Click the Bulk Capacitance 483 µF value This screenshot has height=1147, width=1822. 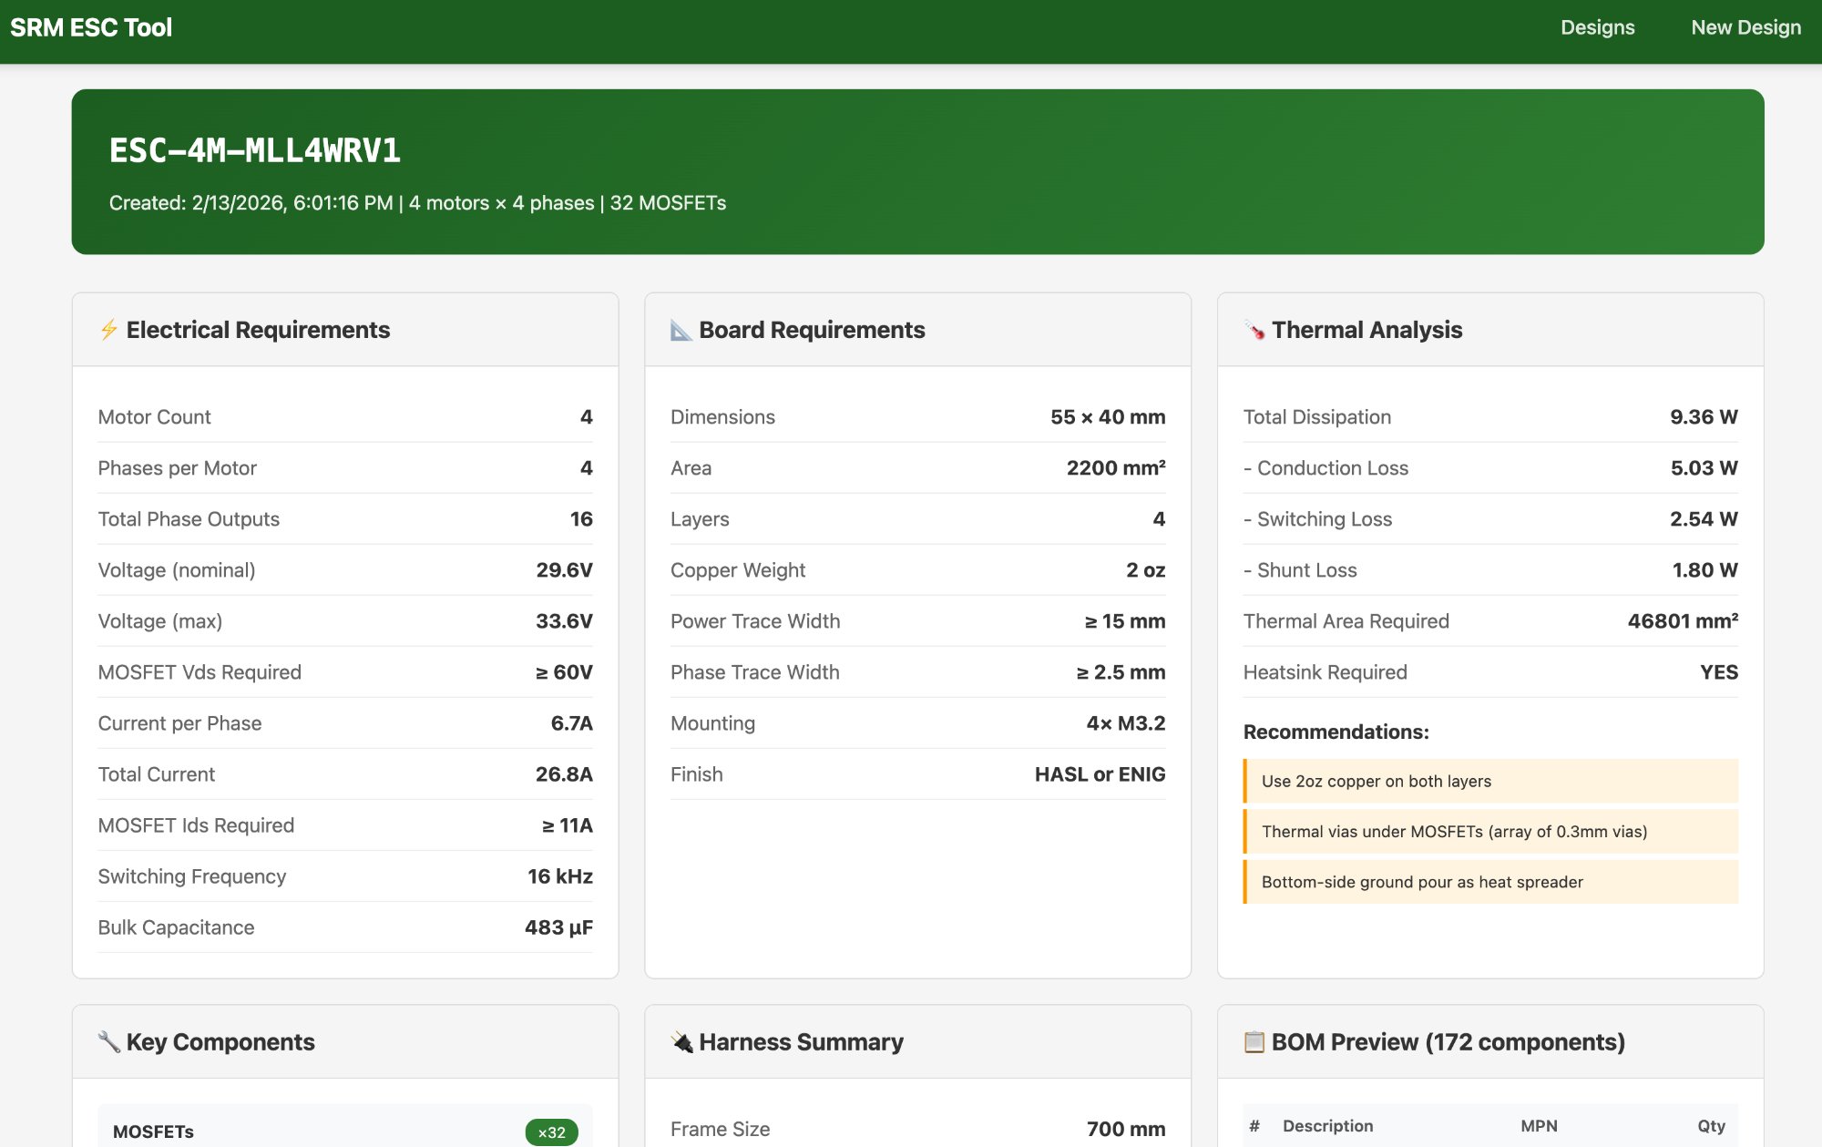[557, 927]
